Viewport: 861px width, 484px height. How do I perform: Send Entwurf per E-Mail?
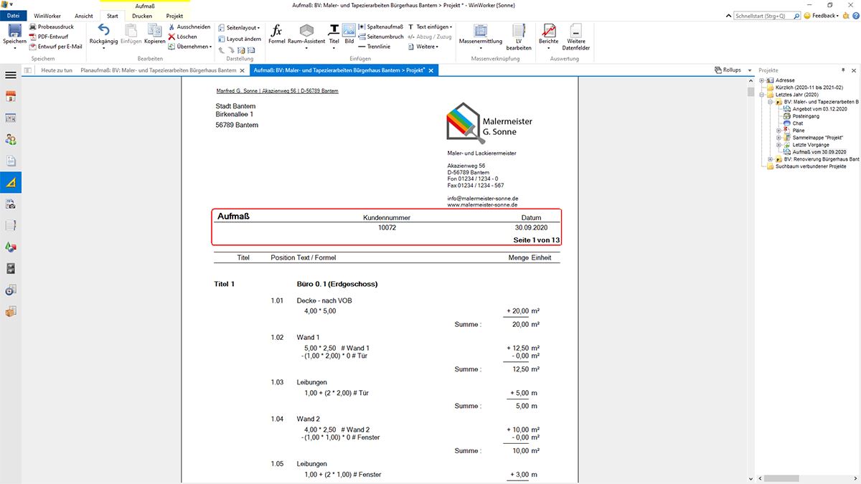[x=55, y=46]
